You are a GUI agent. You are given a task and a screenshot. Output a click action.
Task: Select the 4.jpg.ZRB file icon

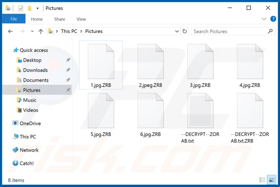250,61
